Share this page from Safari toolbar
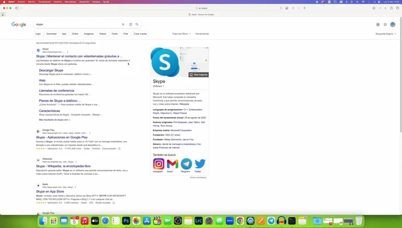The height and width of the screenshot is (228, 402). (392, 8)
